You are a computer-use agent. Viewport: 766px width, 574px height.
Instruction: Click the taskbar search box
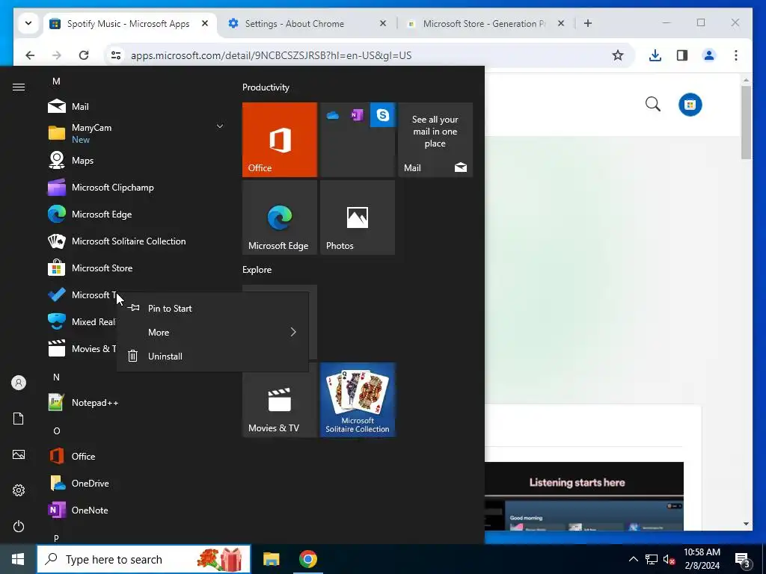click(144, 559)
